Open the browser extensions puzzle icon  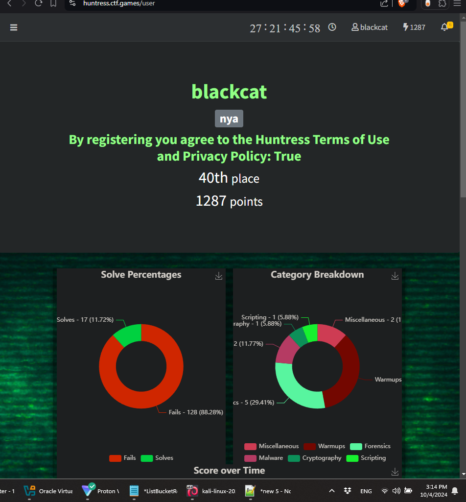coord(443,3)
